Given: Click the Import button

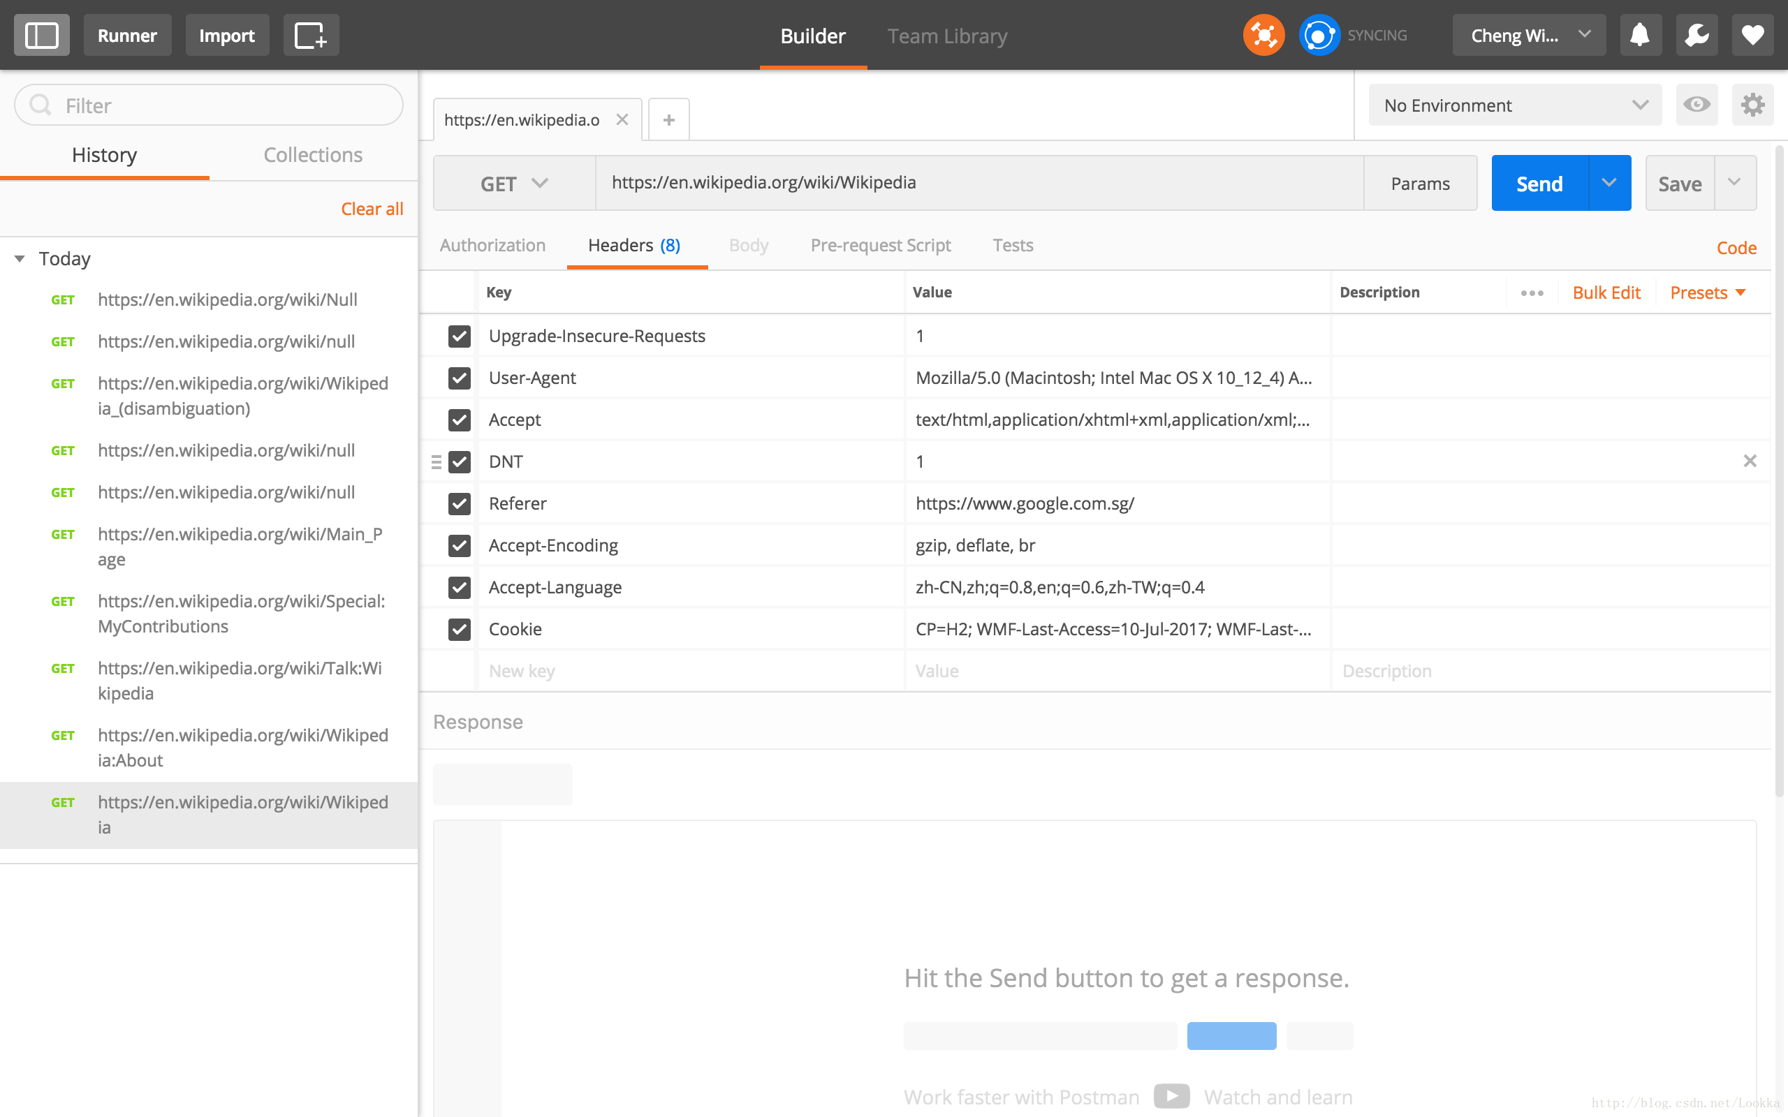Looking at the screenshot, I should pos(227,35).
